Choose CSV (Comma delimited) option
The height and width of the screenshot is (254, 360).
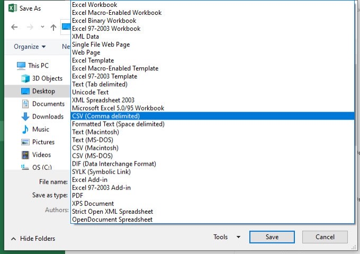[212, 116]
